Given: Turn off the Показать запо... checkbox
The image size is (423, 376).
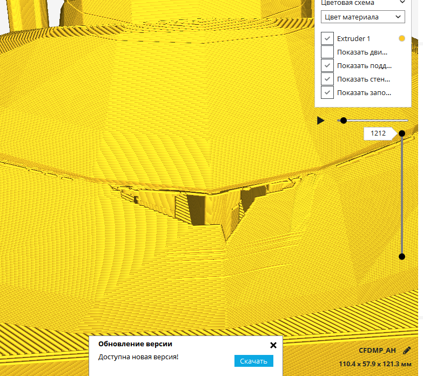Looking at the screenshot, I should (x=327, y=93).
